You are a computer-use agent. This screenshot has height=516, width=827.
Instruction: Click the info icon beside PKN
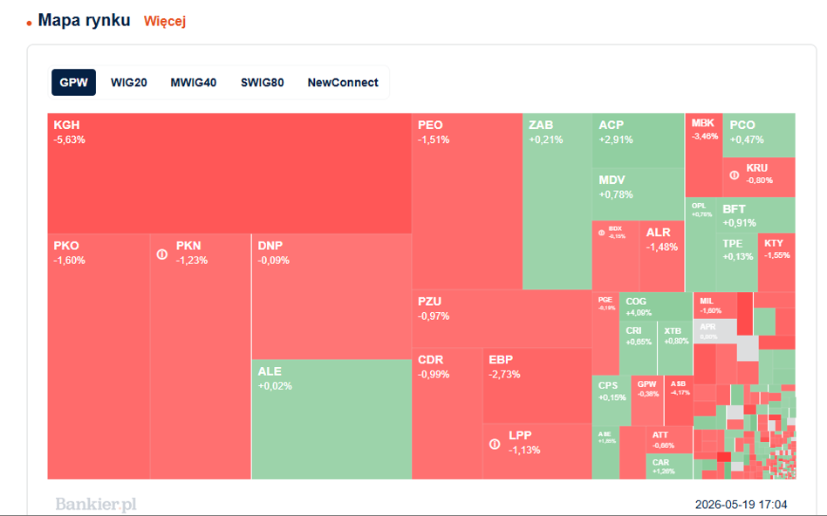pyautogui.click(x=162, y=255)
